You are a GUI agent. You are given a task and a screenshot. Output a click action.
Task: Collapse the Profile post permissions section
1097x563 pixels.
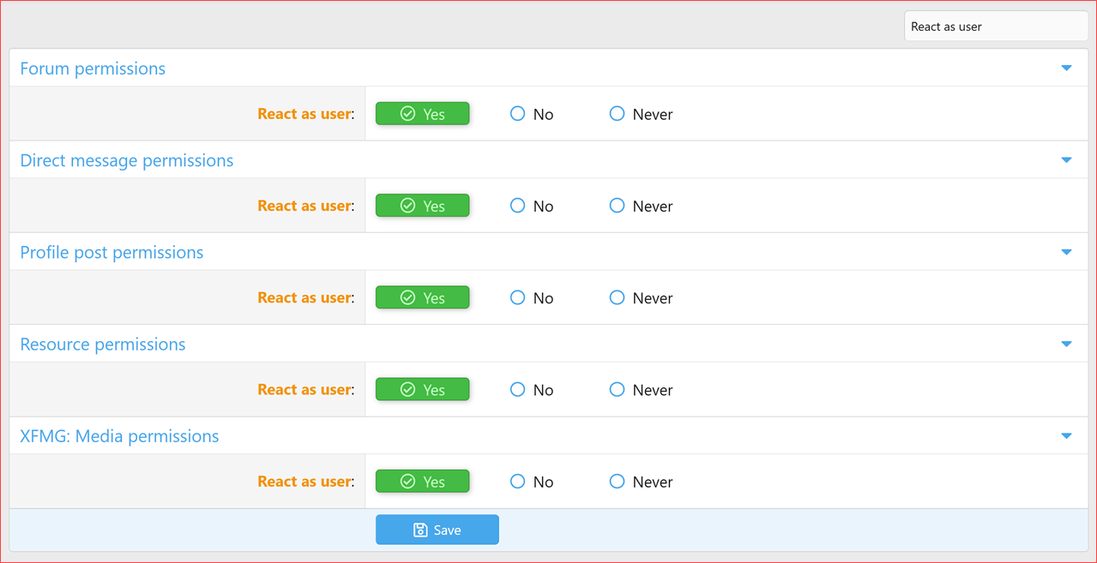pos(1066,251)
